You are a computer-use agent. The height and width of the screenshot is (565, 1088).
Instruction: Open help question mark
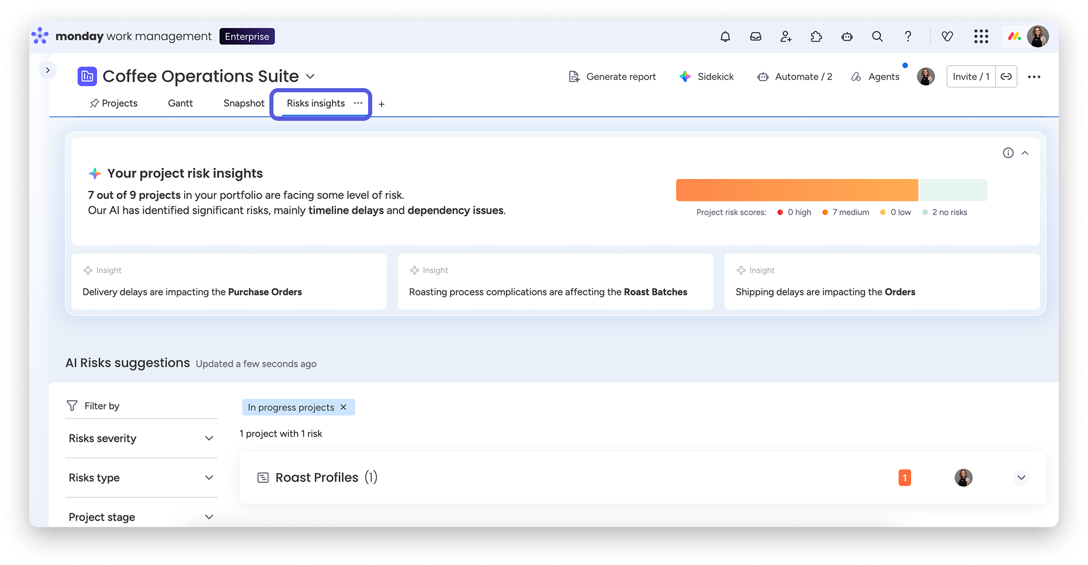click(907, 37)
